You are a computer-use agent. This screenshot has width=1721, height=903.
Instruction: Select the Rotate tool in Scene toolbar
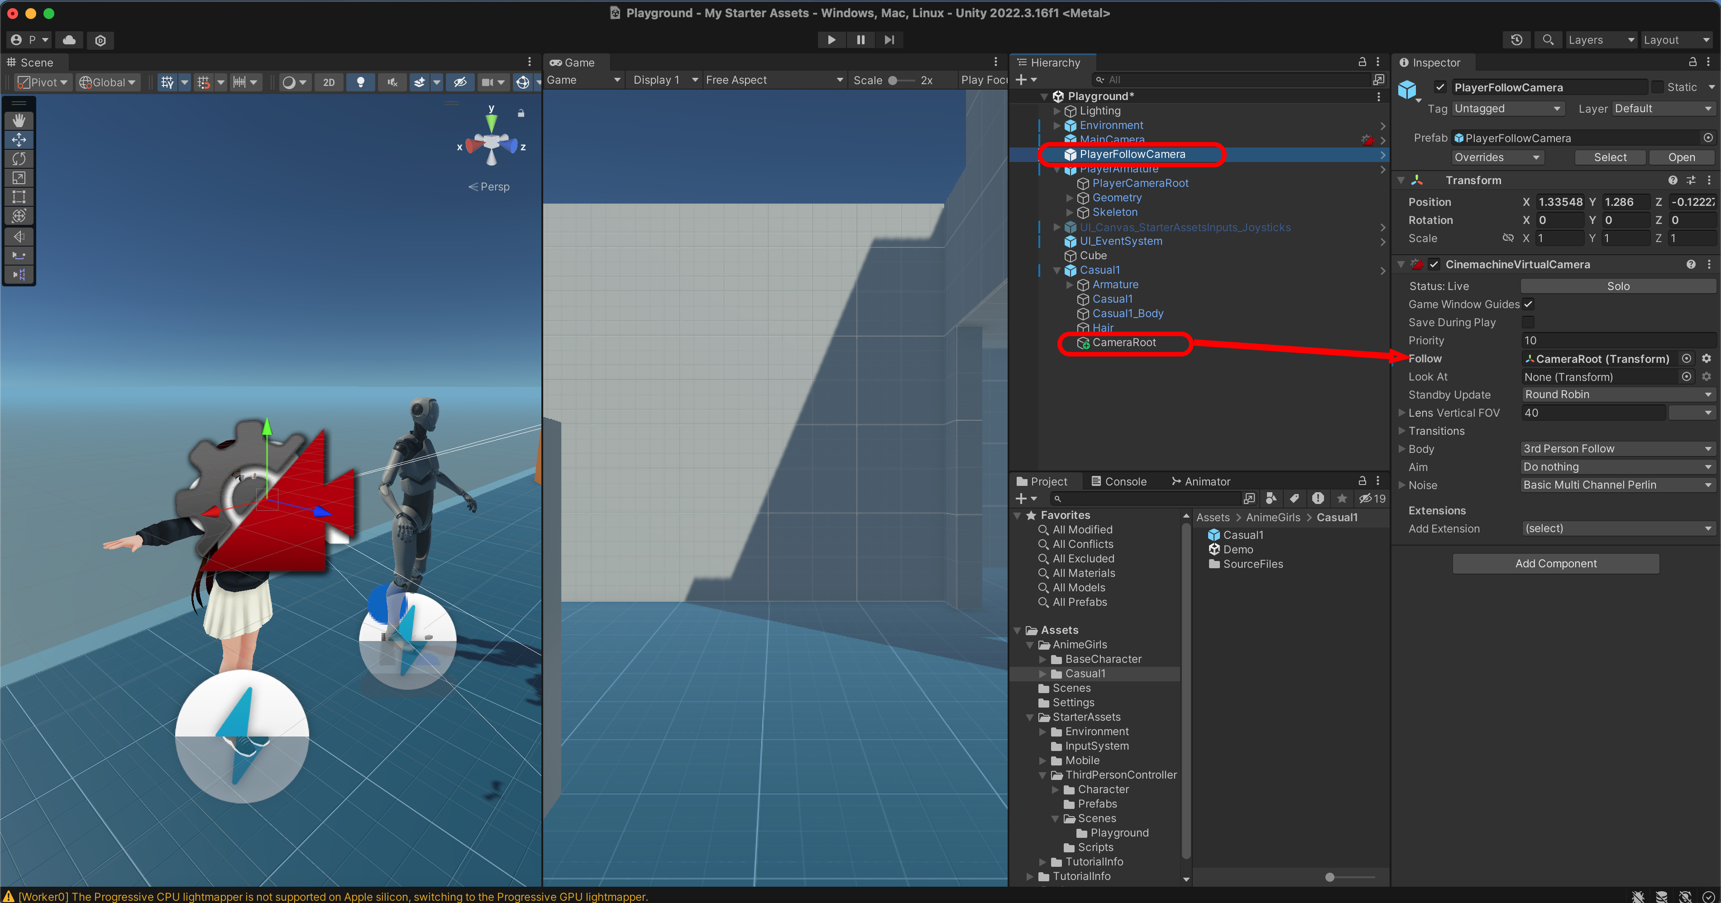[x=19, y=158]
